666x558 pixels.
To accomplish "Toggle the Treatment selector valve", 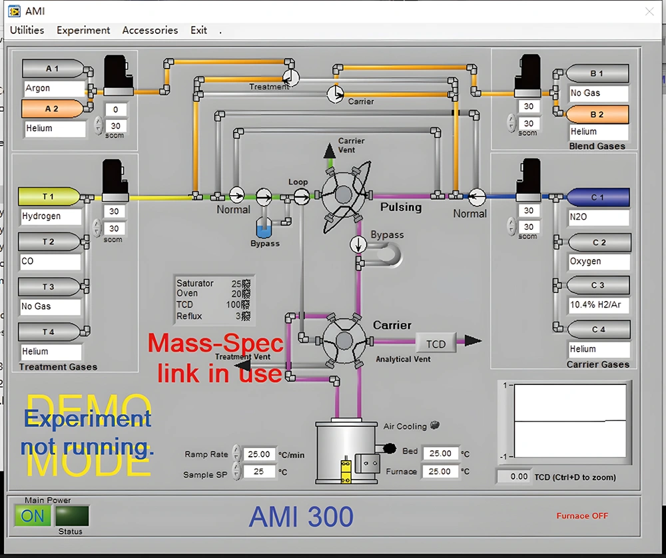I will [291, 77].
